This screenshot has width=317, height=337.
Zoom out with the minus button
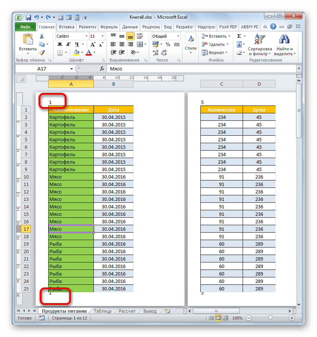(249, 318)
